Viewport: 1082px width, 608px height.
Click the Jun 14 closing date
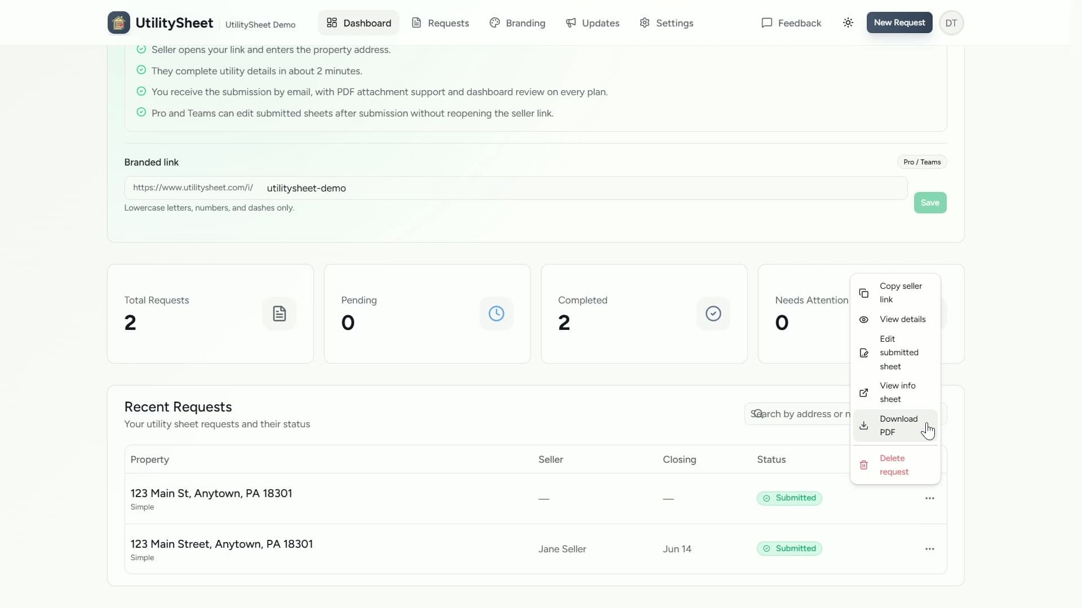[x=677, y=549]
